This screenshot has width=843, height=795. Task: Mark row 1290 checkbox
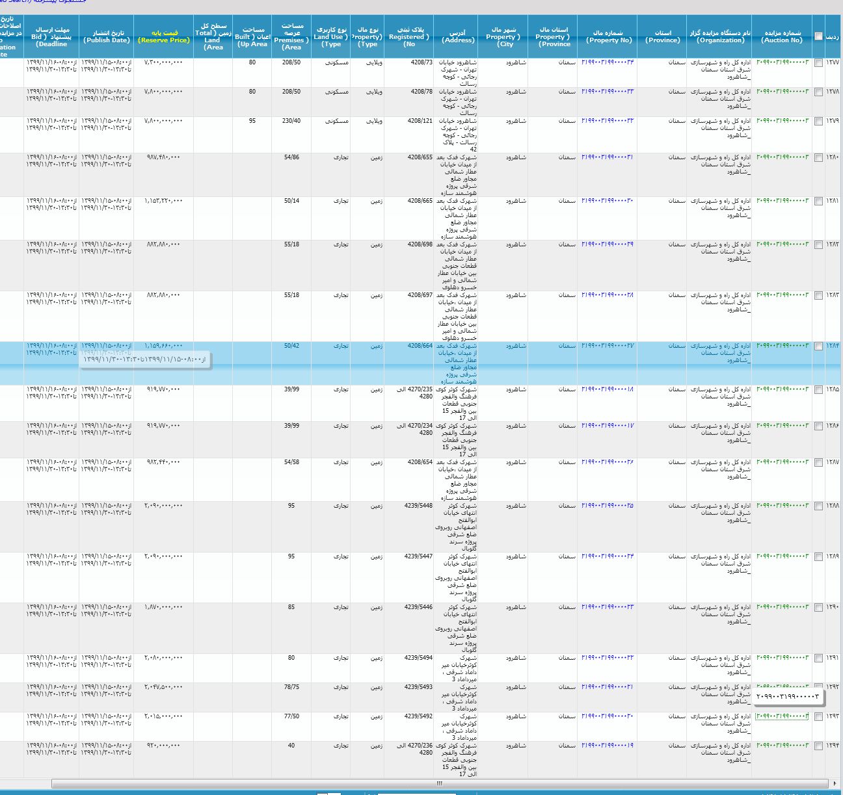coord(818,608)
